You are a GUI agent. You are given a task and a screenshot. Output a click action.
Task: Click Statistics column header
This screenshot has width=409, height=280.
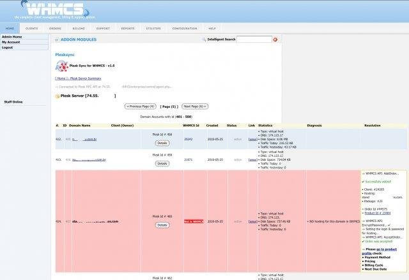(265, 126)
